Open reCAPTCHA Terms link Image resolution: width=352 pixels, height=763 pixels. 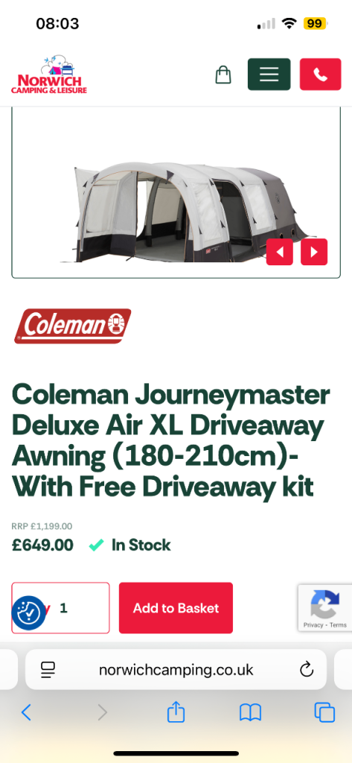pyautogui.click(x=338, y=625)
